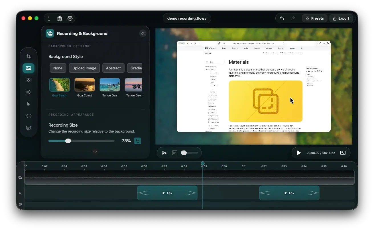
Task: Open the Presets menu
Action: point(315,18)
